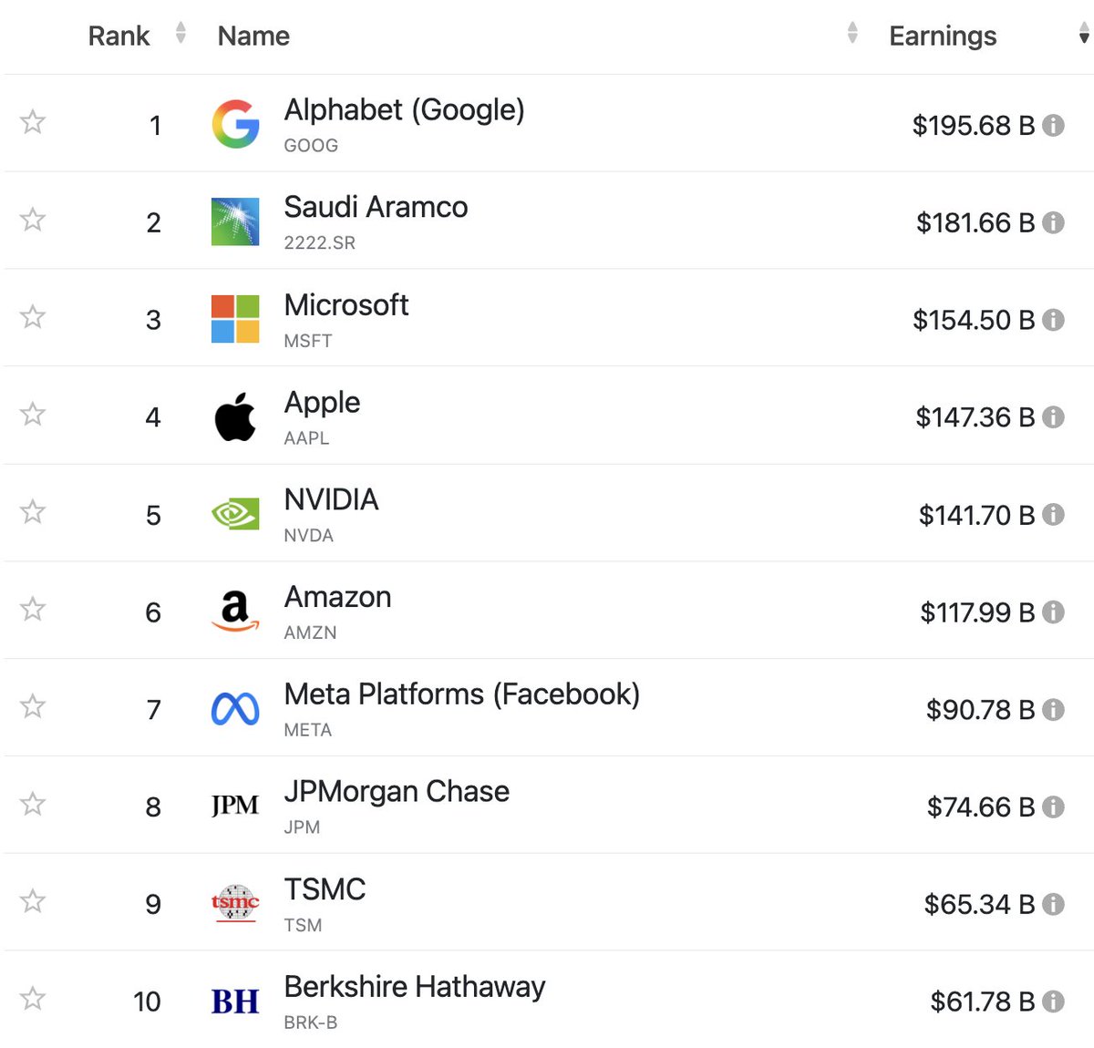Sort by Rank using its sort arrows
This screenshot has width=1094, height=1048.
pos(181,33)
